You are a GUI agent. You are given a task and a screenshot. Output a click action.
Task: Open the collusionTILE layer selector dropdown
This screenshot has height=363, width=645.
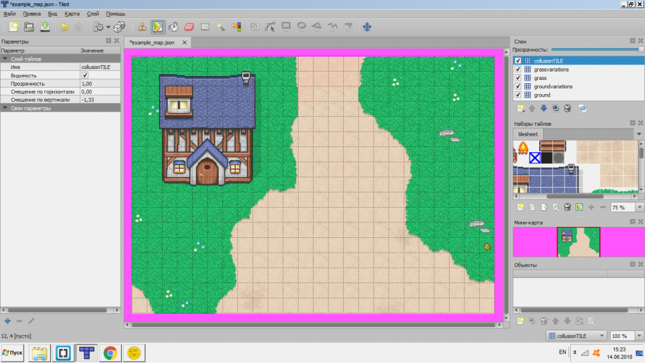point(601,336)
